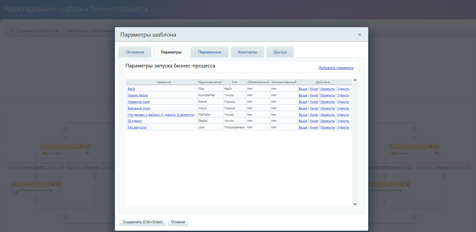Click Изменить for the Кто запустил row
The width and height of the screenshot is (476, 232).
coord(327,127)
